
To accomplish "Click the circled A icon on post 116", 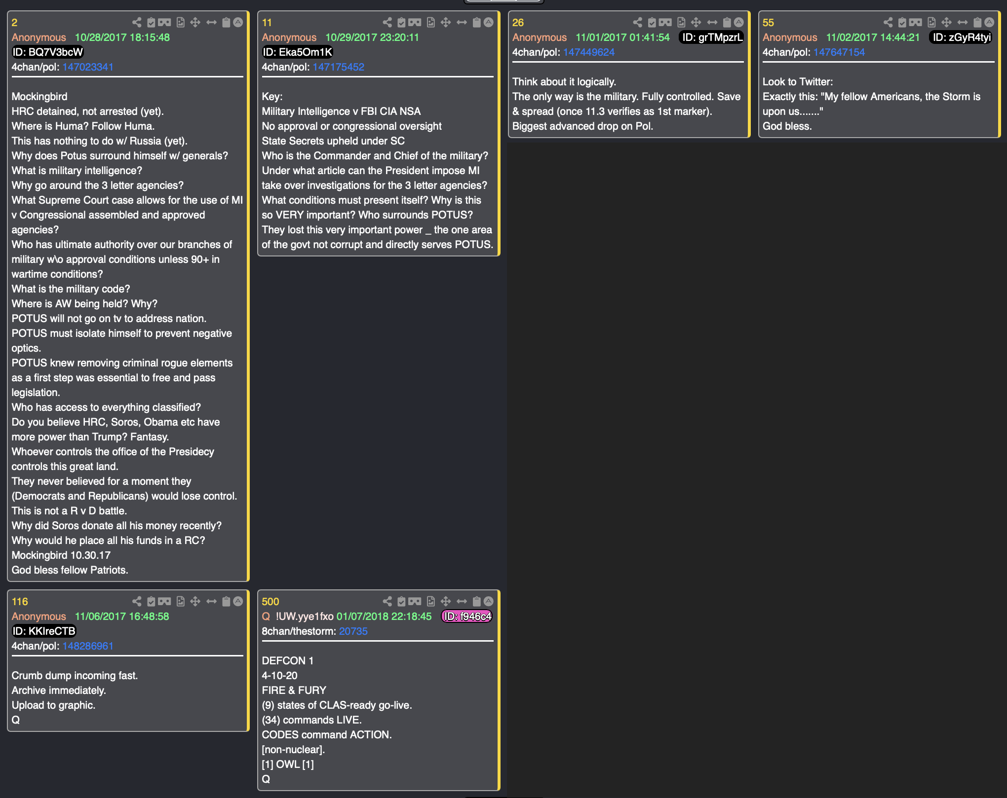I will click(238, 601).
